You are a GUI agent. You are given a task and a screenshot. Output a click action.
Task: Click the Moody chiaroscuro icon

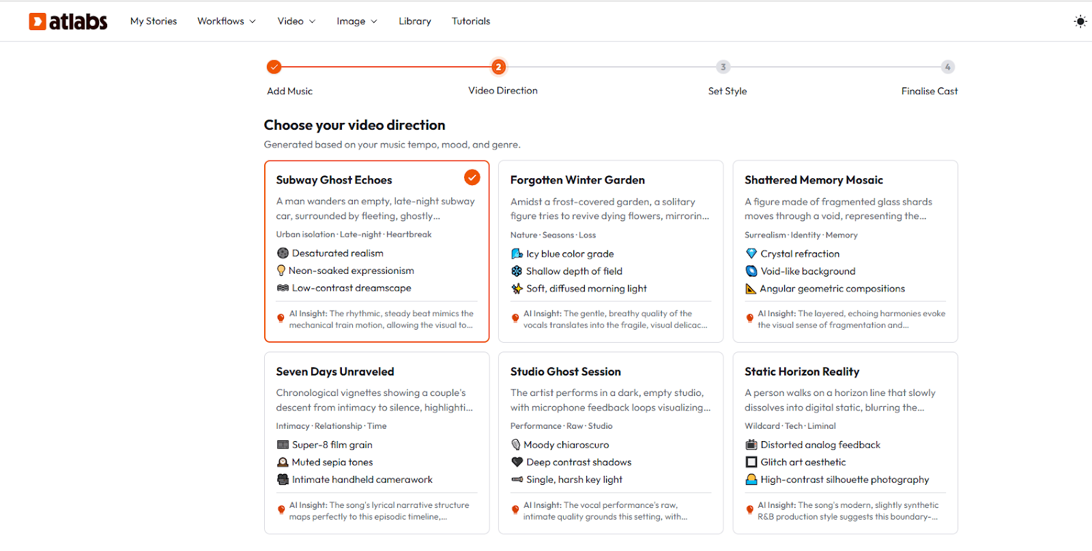click(516, 444)
